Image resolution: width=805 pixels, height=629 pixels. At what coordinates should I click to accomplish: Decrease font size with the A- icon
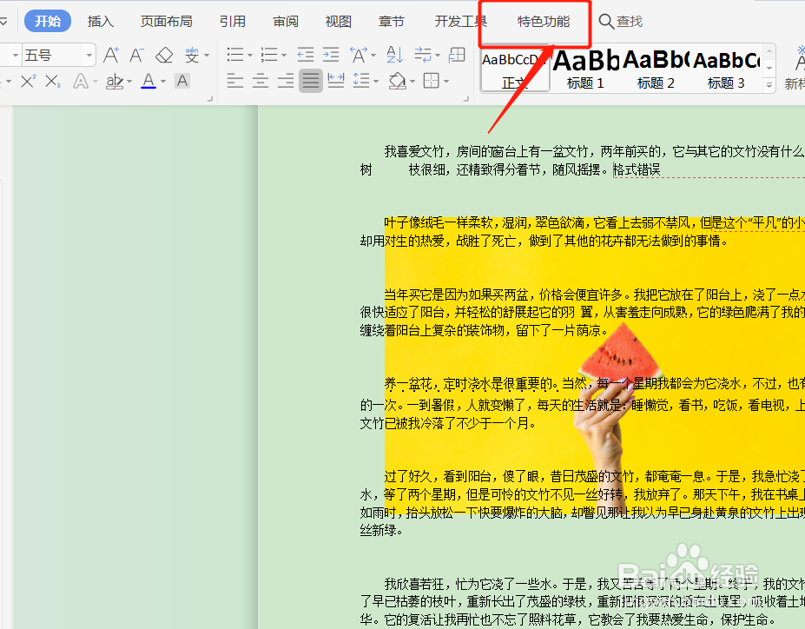[136, 55]
